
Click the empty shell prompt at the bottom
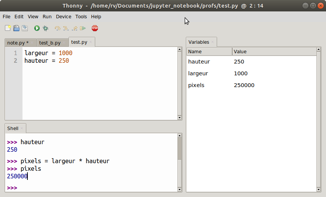pos(12,188)
